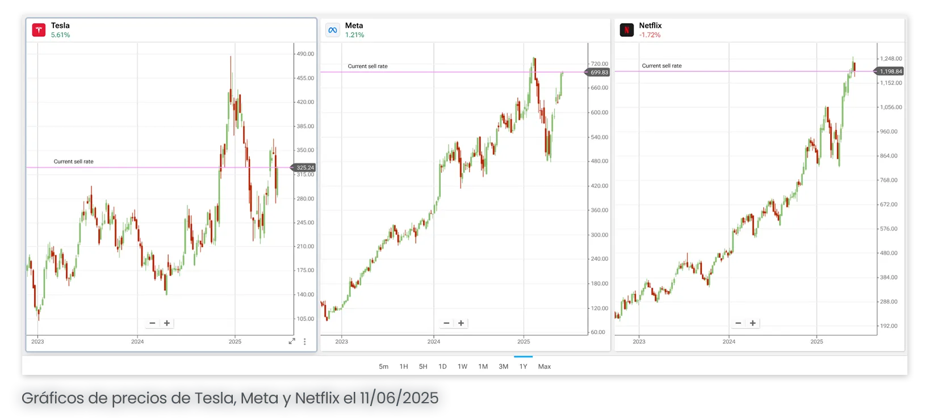The height and width of the screenshot is (418, 929).
Task: Select the 1Y timeframe
Action: click(523, 366)
